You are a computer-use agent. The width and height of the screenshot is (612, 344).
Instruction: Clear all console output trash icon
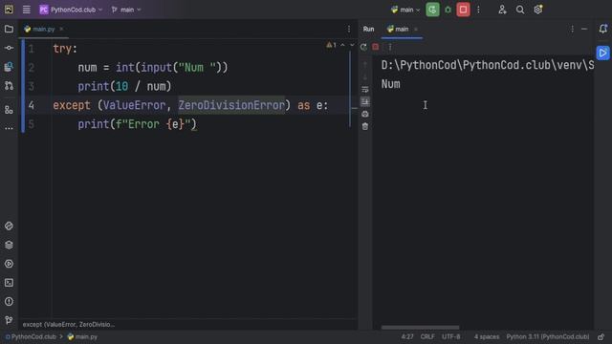coord(365,126)
